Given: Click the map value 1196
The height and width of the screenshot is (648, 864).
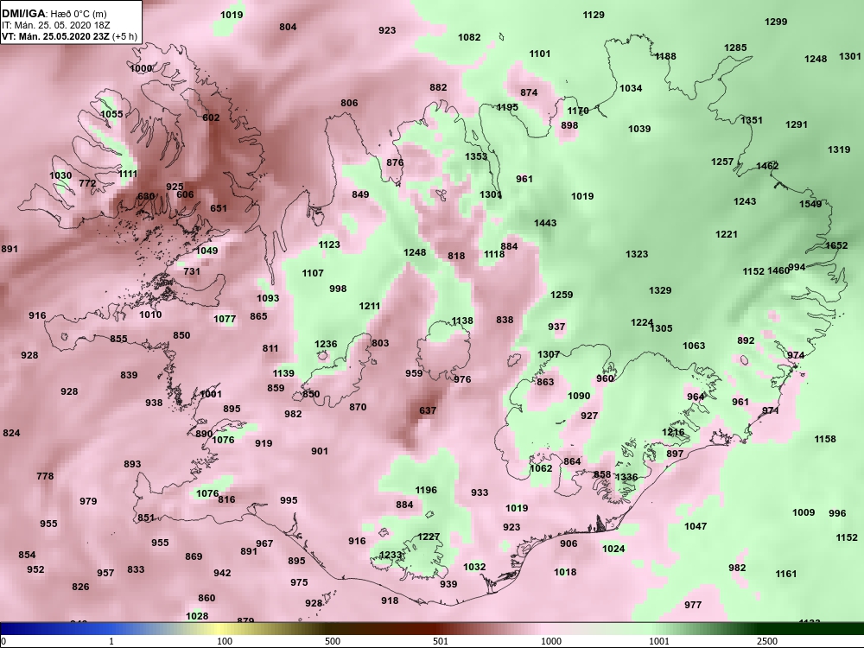Looking at the screenshot, I should [x=426, y=490].
